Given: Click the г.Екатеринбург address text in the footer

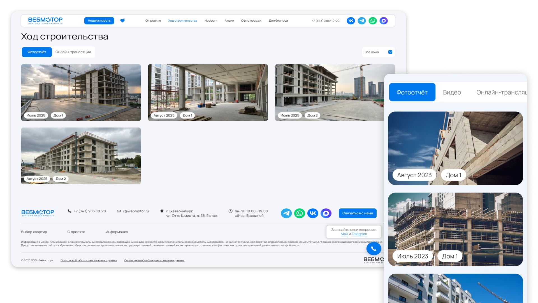Looking at the screenshot, I should pos(192,213).
